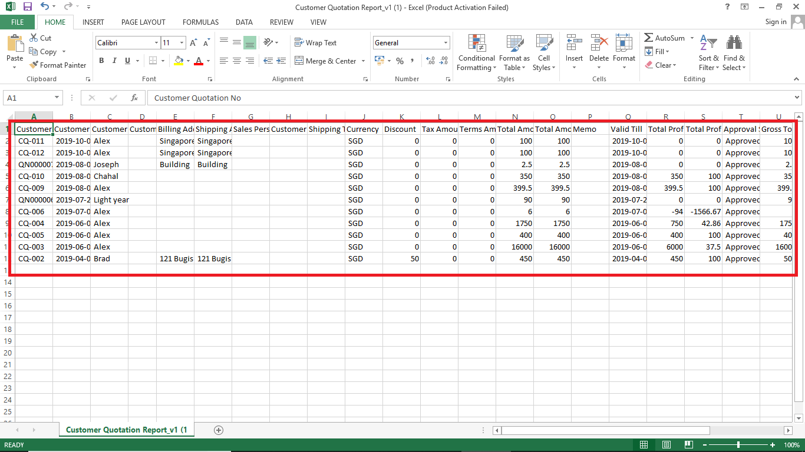Screen dimensions: 805x452
Task: Click the Insert Function fx button
Action: point(134,98)
